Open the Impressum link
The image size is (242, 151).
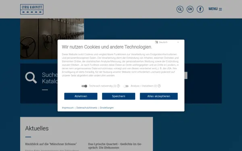click(x=68, y=108)
